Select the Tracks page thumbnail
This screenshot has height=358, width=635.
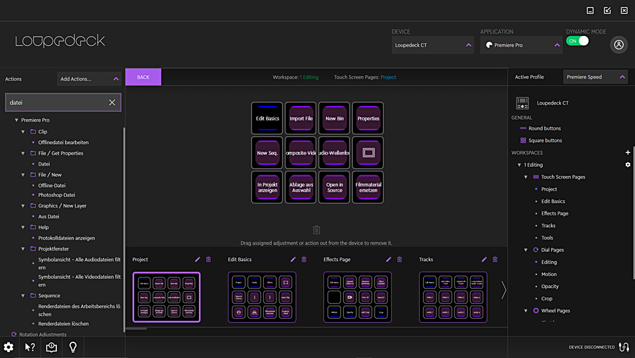point(453,297)
